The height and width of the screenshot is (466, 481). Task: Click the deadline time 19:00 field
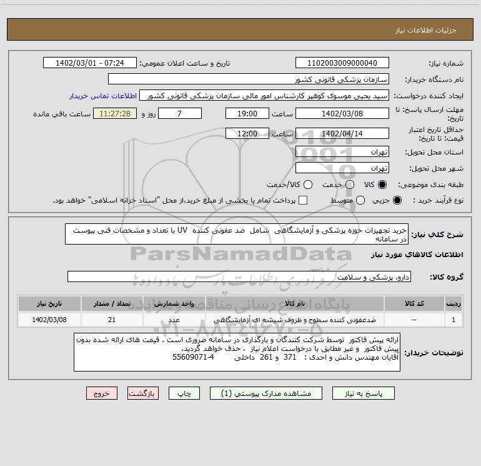coord(247,113)
